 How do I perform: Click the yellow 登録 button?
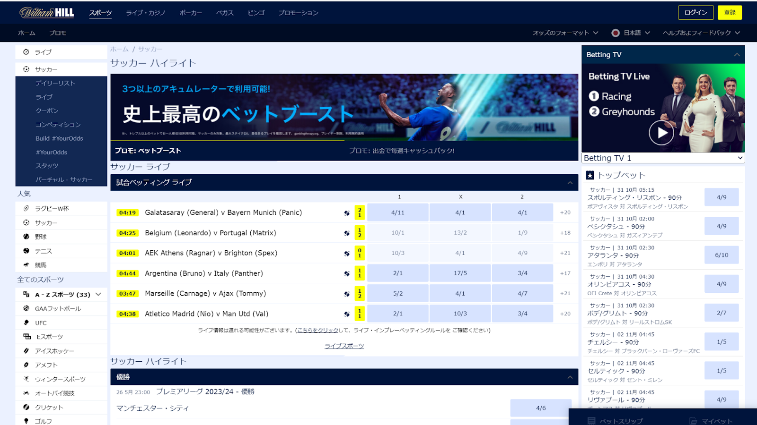(730, 12)
